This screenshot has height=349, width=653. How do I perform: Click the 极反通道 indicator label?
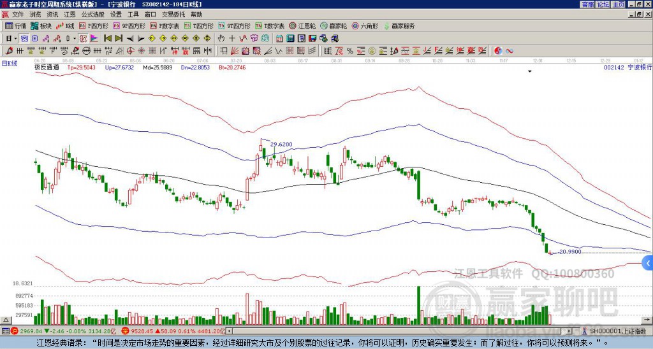[47, 67]
